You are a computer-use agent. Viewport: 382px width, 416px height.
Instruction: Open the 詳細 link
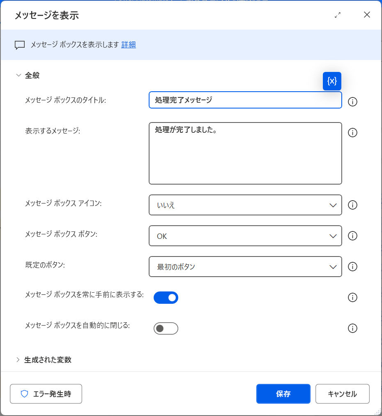click(129, 45)
